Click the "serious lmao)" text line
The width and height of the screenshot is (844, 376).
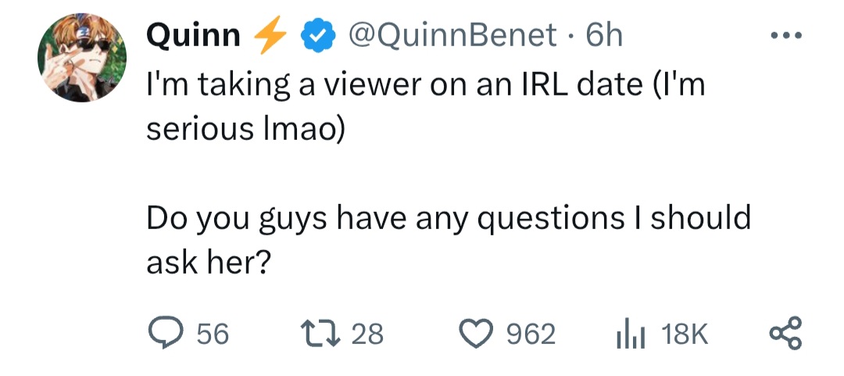tap(245, 128)
